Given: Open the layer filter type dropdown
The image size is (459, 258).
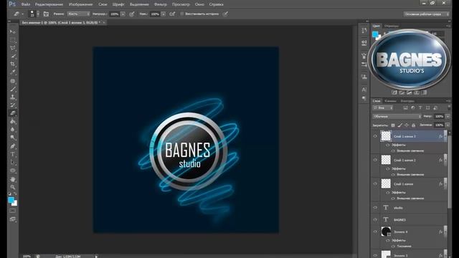Looking at the screenshot, I should click(383, 107).
